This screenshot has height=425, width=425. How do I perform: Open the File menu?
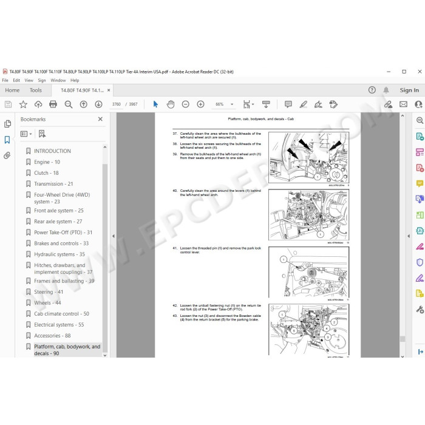(5, 80)
